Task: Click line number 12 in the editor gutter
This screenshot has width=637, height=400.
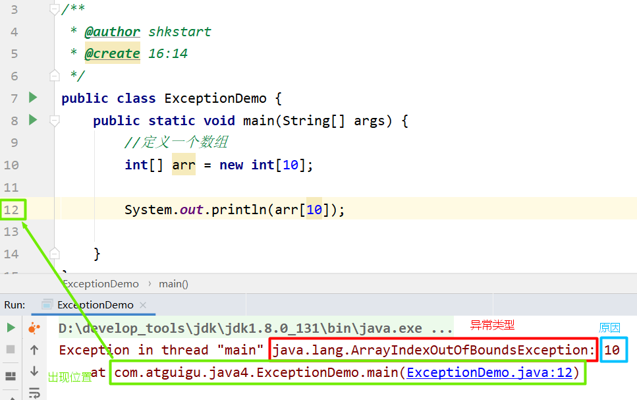Action: click(13, 209)
